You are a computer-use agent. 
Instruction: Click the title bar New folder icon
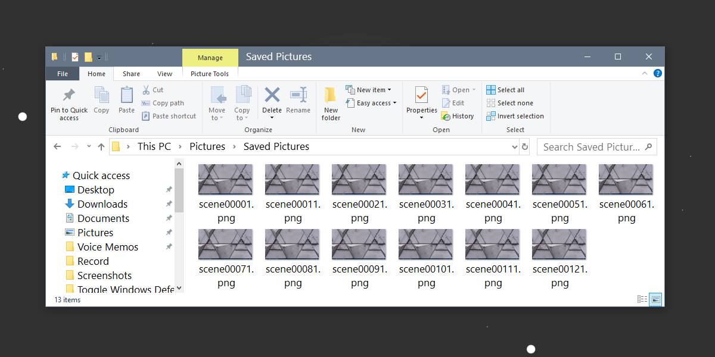(88, 57)
